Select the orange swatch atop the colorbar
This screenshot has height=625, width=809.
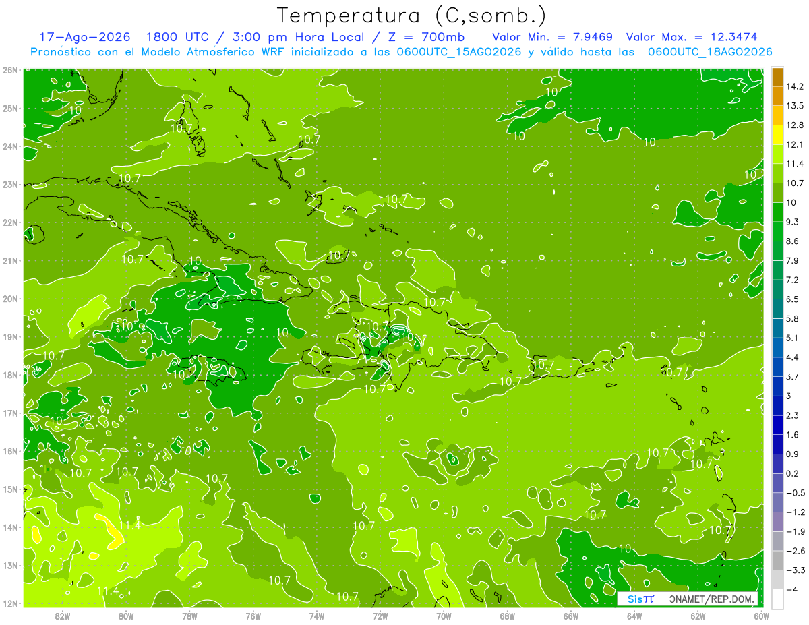778,77
